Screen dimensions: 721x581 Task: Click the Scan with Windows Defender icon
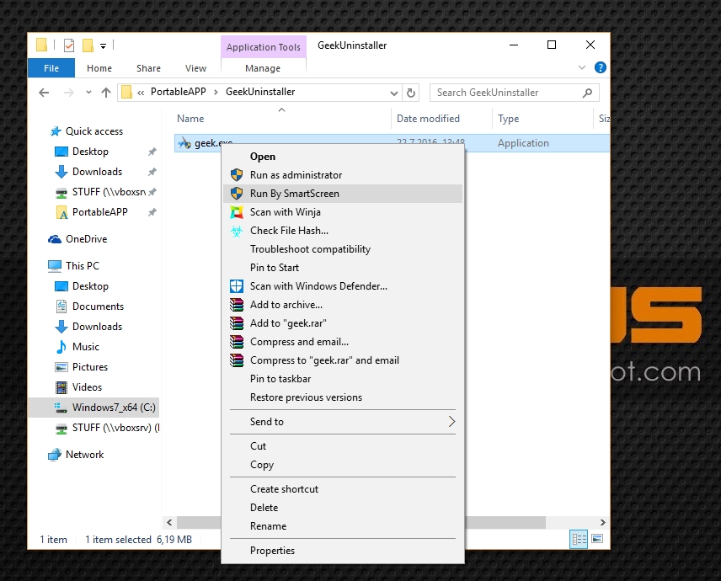point(237,286)
